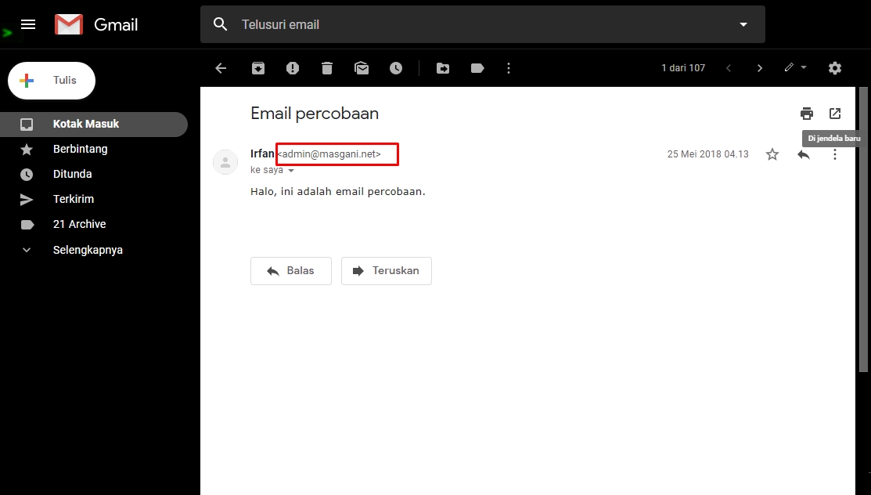Star the email from Irfan

point(772,154)
